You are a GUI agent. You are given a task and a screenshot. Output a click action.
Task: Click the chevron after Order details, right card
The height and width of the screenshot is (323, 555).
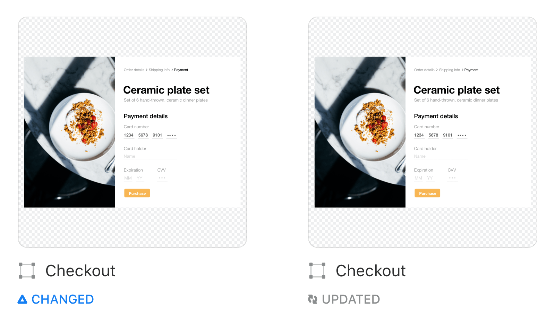pos(437,70)
